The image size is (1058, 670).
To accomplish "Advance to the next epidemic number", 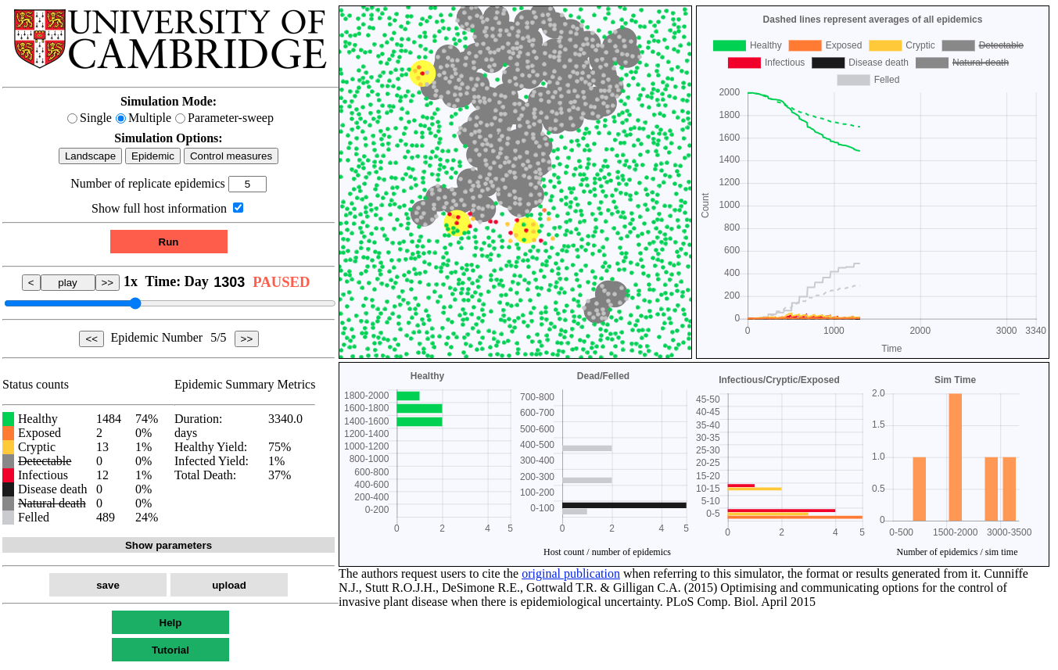I will (x=246, y=339).
